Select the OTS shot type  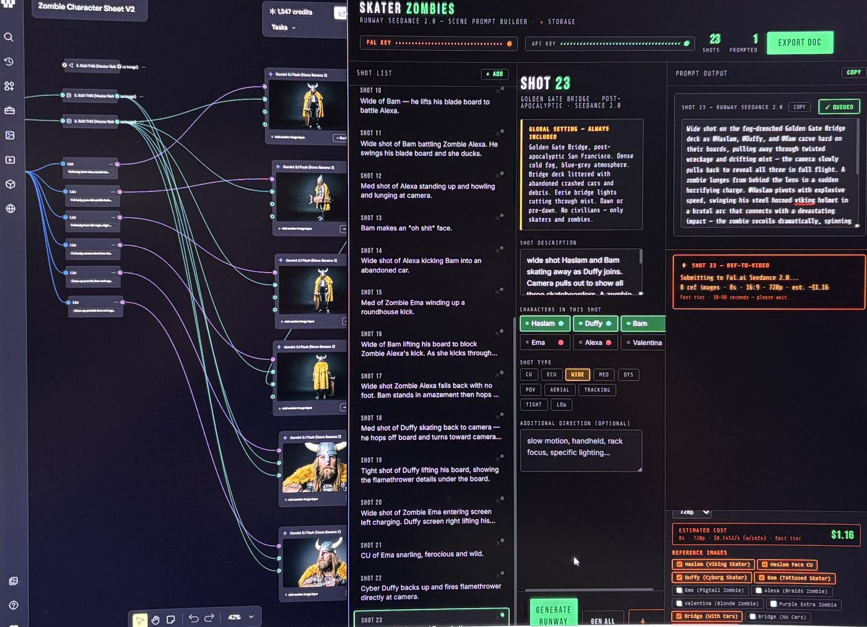click(x=629, y=375)
